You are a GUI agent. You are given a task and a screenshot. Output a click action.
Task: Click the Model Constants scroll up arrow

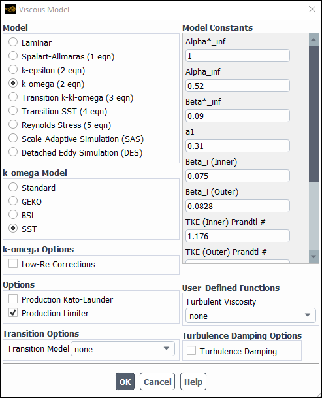coord(314,40)
